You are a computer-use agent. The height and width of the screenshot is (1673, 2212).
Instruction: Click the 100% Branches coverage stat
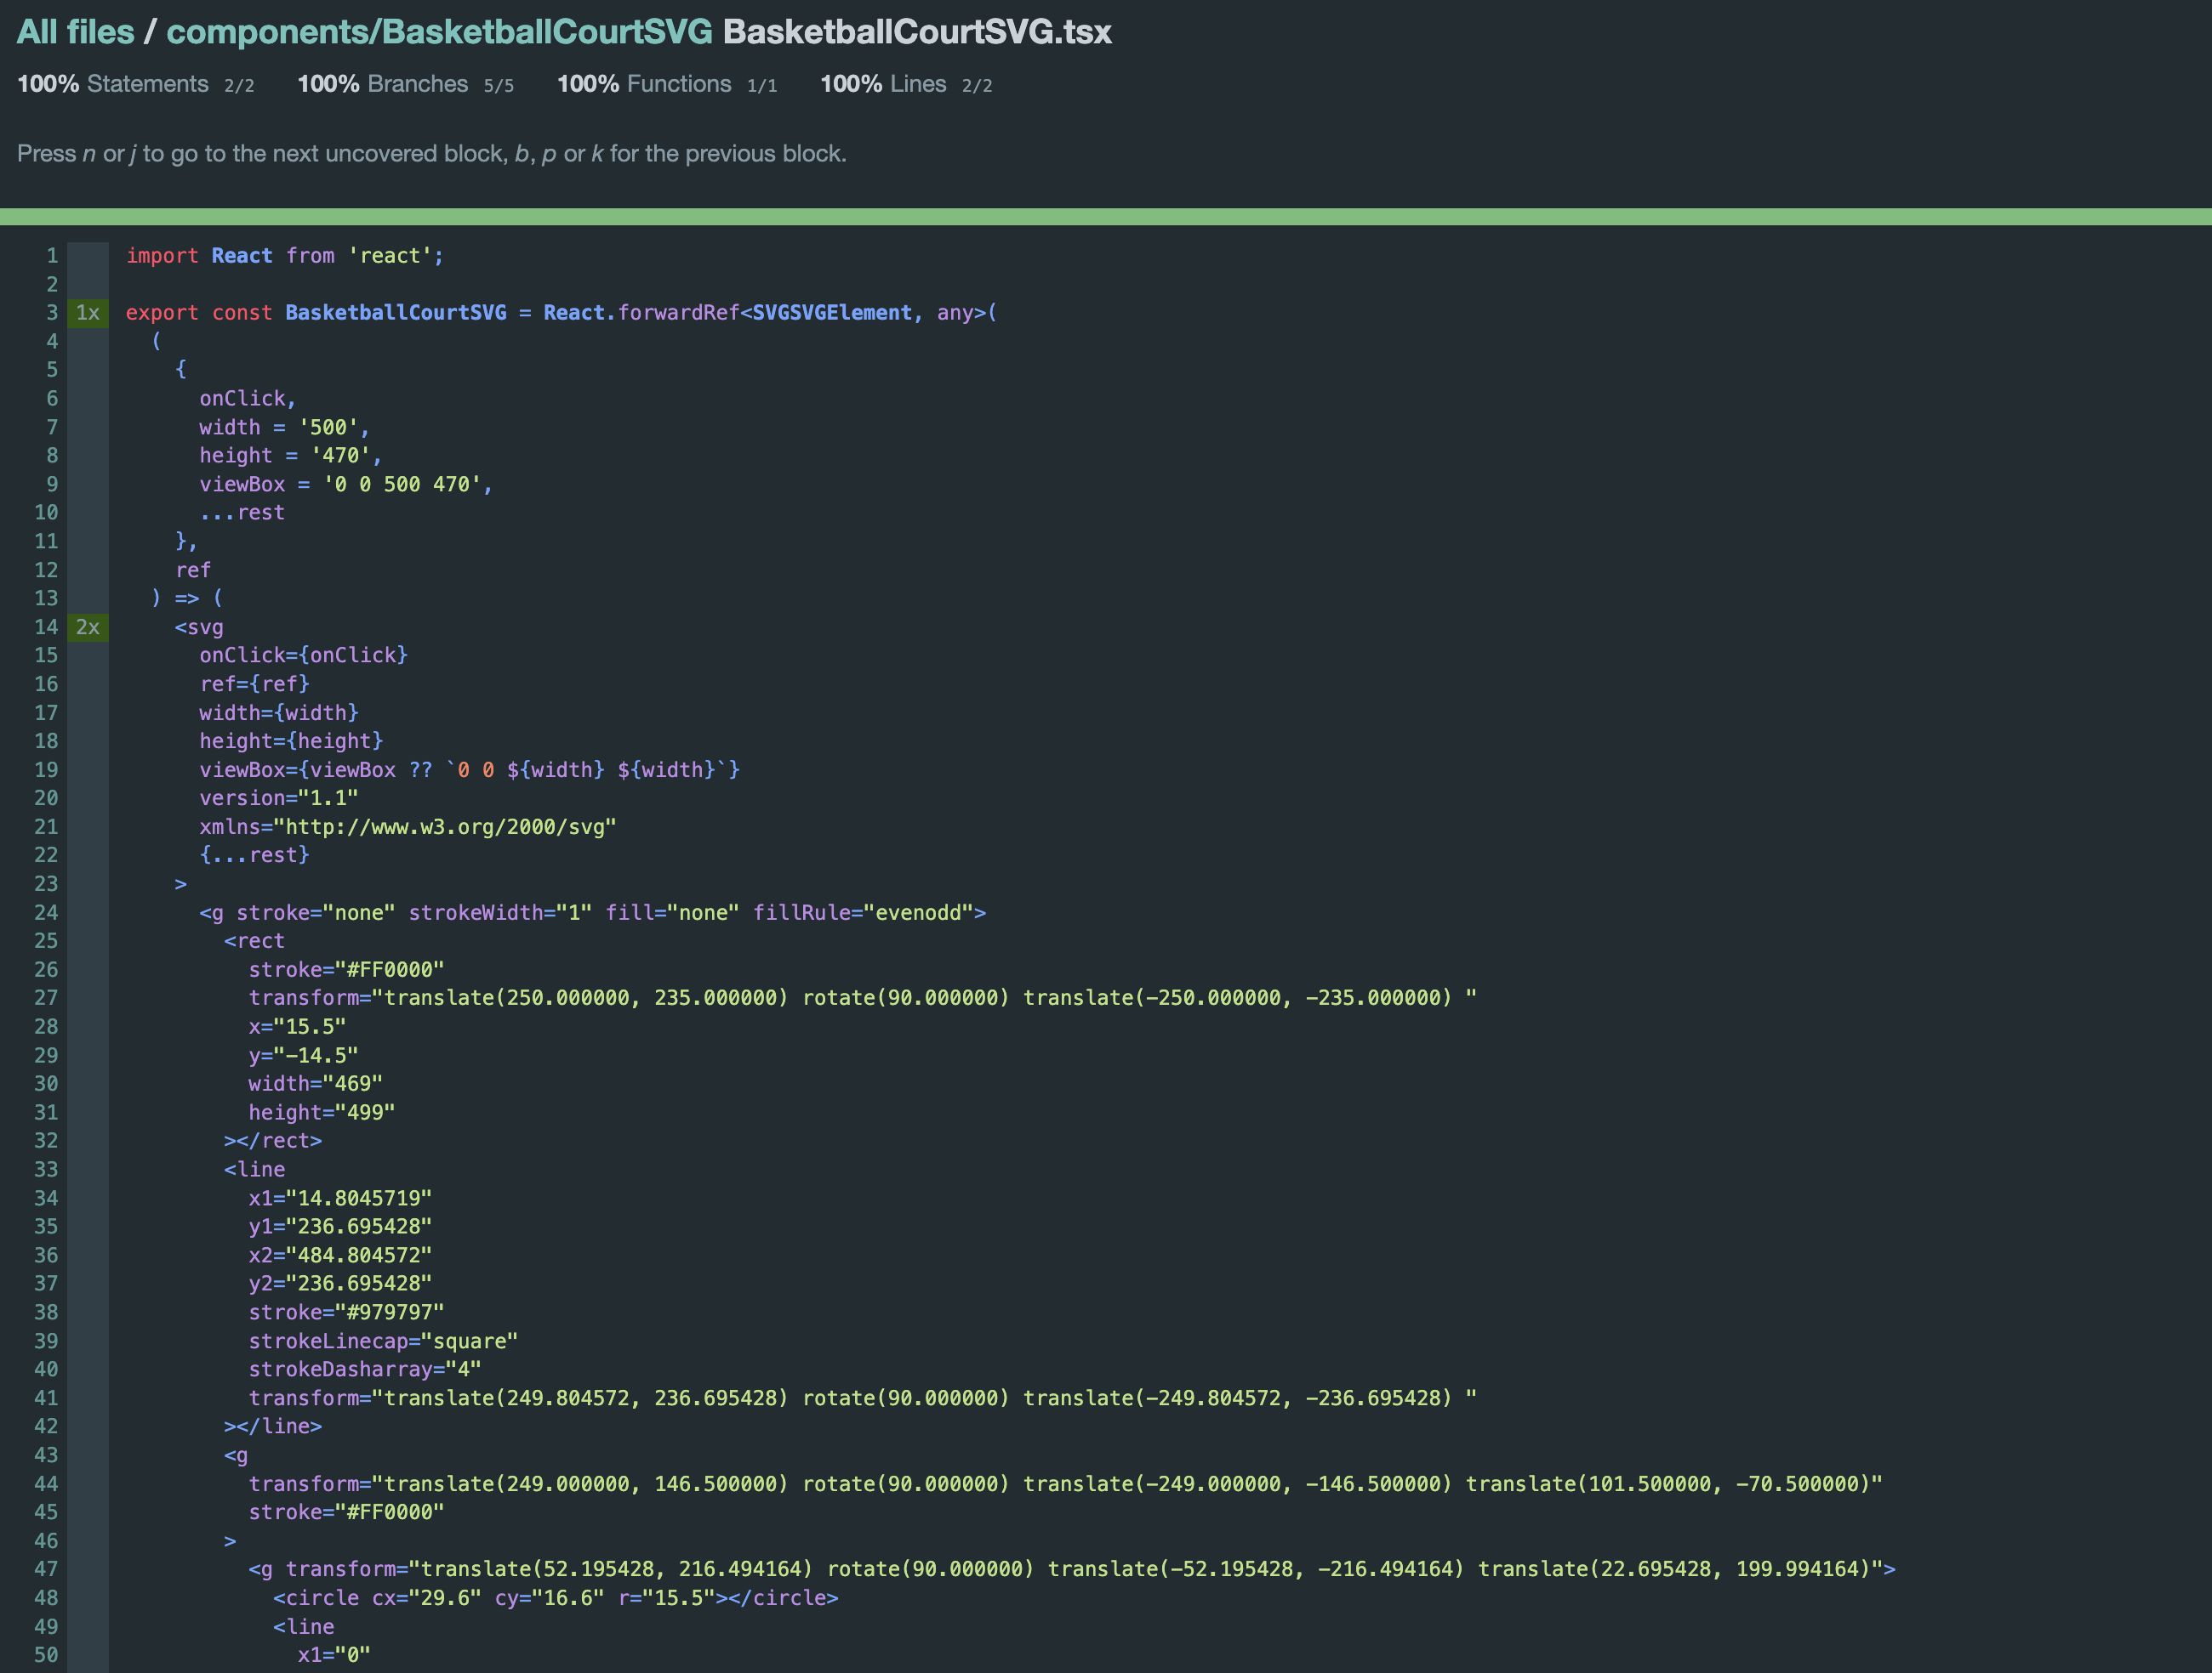[405, 84]
